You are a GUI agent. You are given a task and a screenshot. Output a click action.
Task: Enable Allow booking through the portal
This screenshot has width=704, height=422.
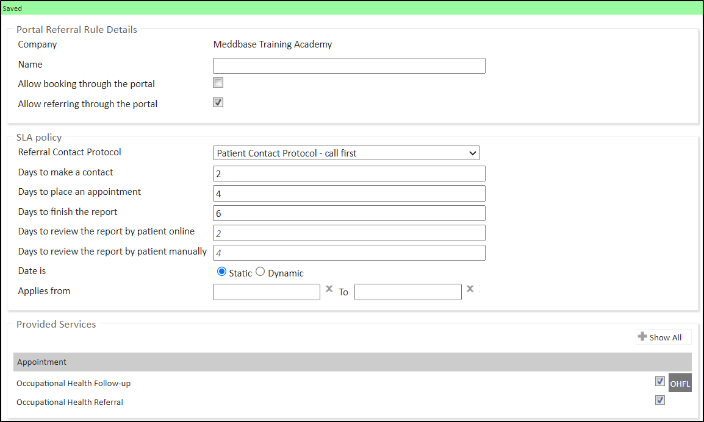218,83
